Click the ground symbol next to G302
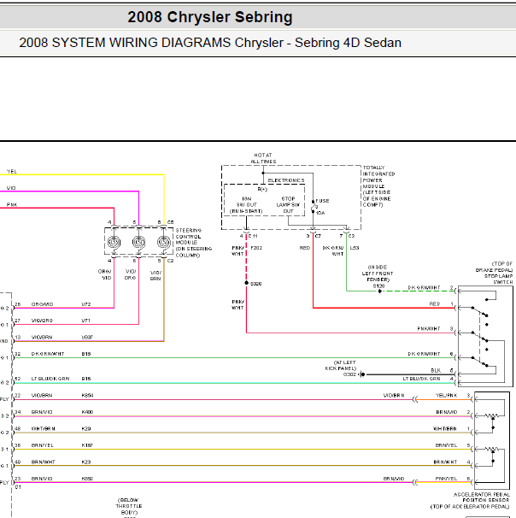The image size is (516, 518). (x=362, y=374)
